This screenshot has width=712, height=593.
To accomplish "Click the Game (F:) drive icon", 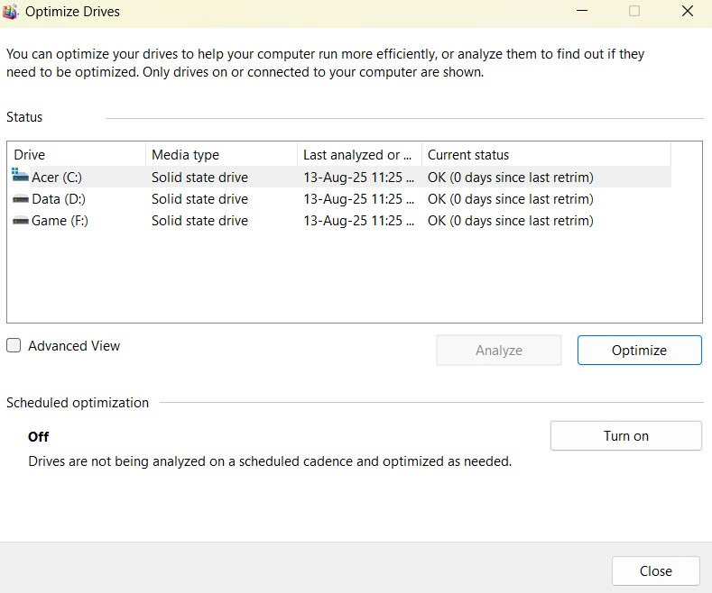I will tap(21, 220).
